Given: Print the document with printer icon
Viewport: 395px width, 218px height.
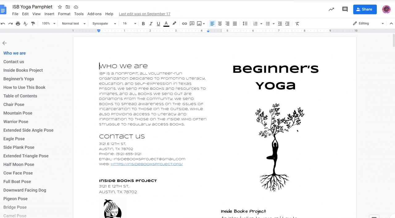Looking at the screenshot, I should 18,24.
